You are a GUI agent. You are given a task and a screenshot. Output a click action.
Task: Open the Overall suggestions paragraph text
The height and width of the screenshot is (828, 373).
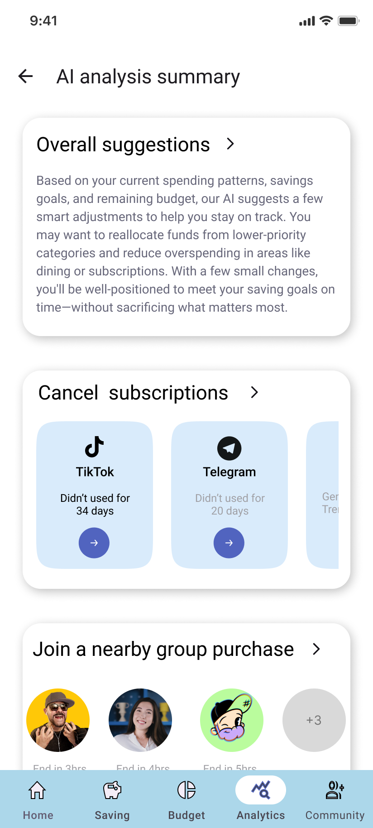(186, 244)
